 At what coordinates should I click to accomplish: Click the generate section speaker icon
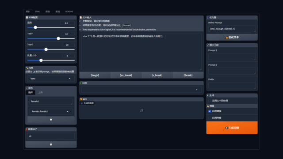tap(208, 95)
